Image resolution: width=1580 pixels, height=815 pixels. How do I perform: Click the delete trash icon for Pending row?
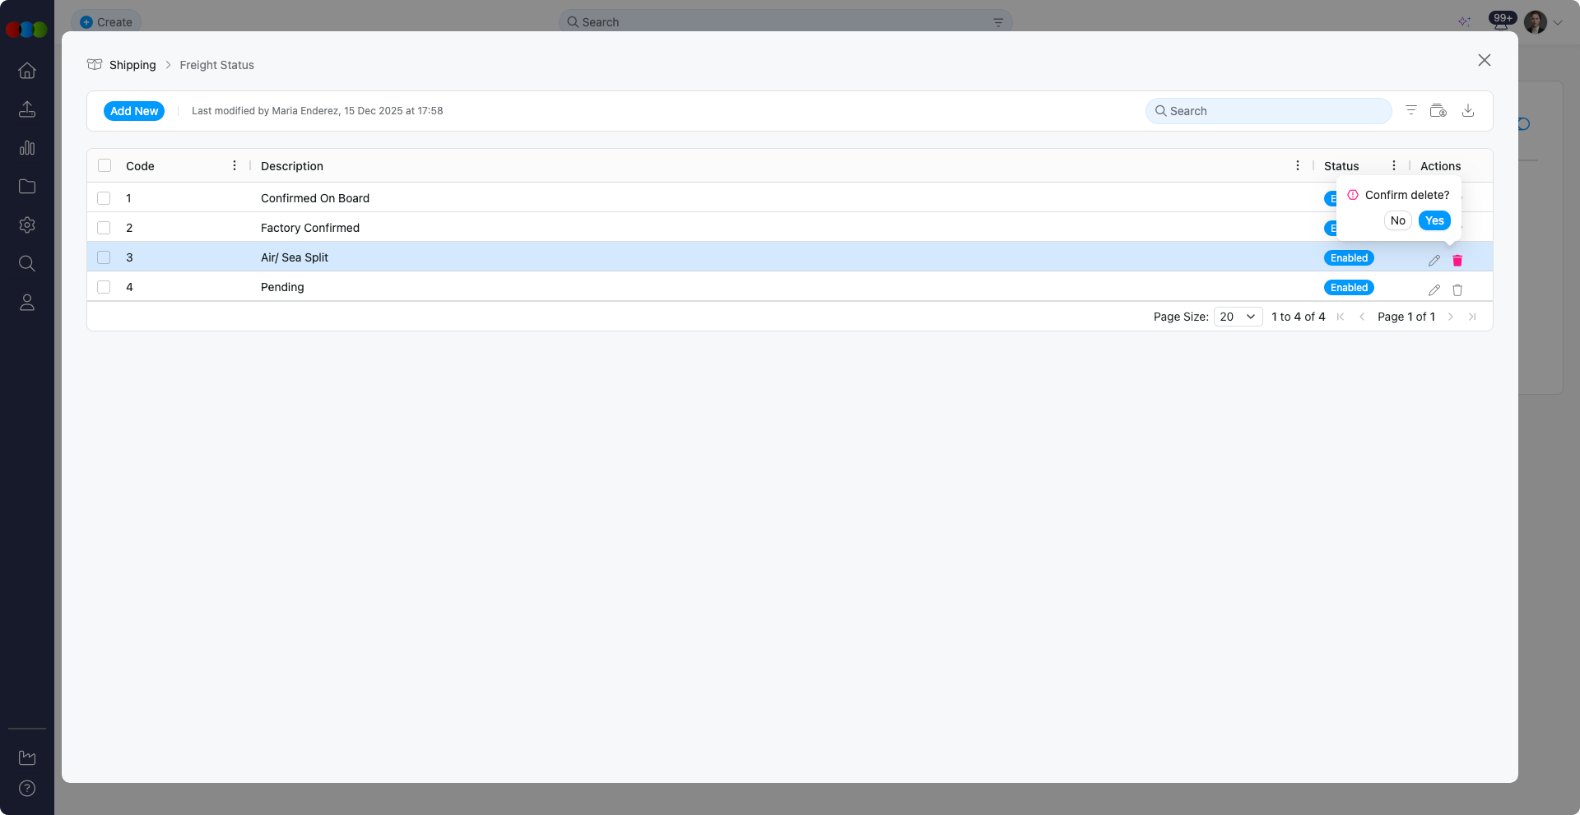coord(1457,289)
